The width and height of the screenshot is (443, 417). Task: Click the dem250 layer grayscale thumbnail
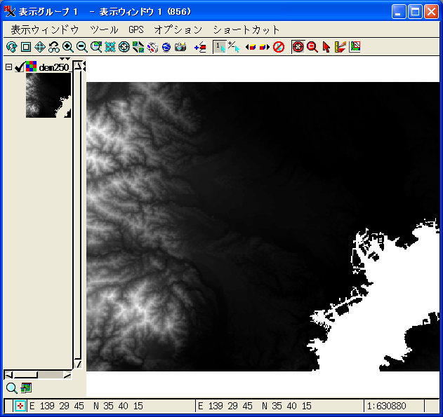[x=48, y=95]
